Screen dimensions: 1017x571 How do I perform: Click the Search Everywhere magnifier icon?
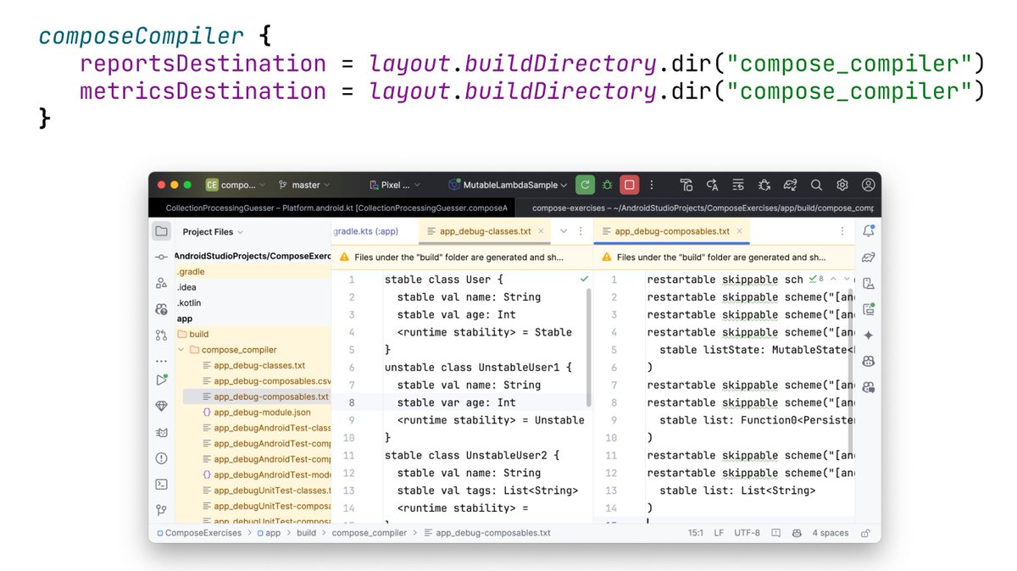[816, 185]
